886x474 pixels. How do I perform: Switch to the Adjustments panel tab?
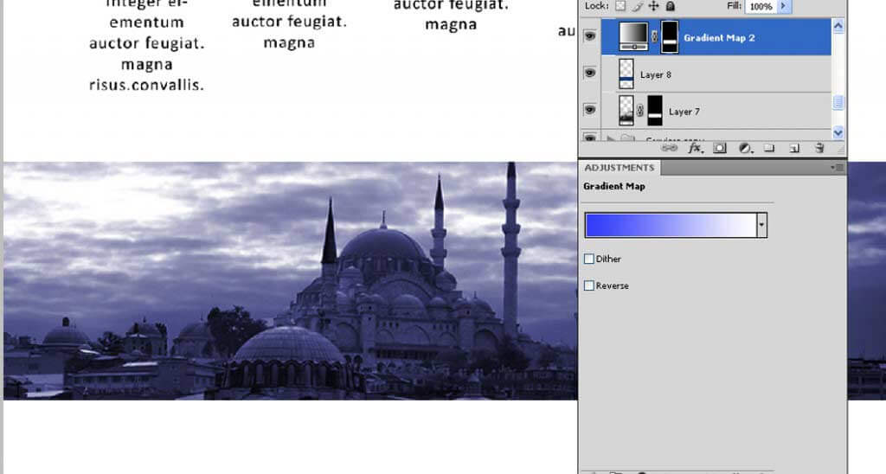point(620,168)
